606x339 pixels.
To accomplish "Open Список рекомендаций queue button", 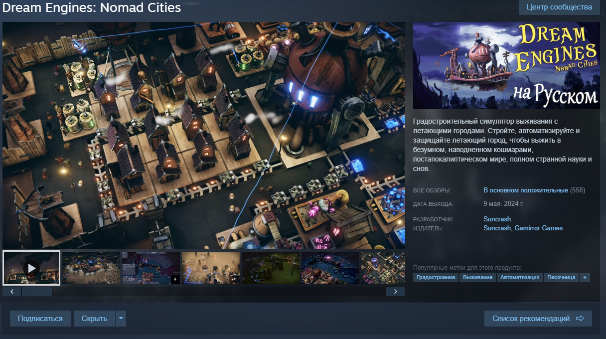I will pos(538,319).
